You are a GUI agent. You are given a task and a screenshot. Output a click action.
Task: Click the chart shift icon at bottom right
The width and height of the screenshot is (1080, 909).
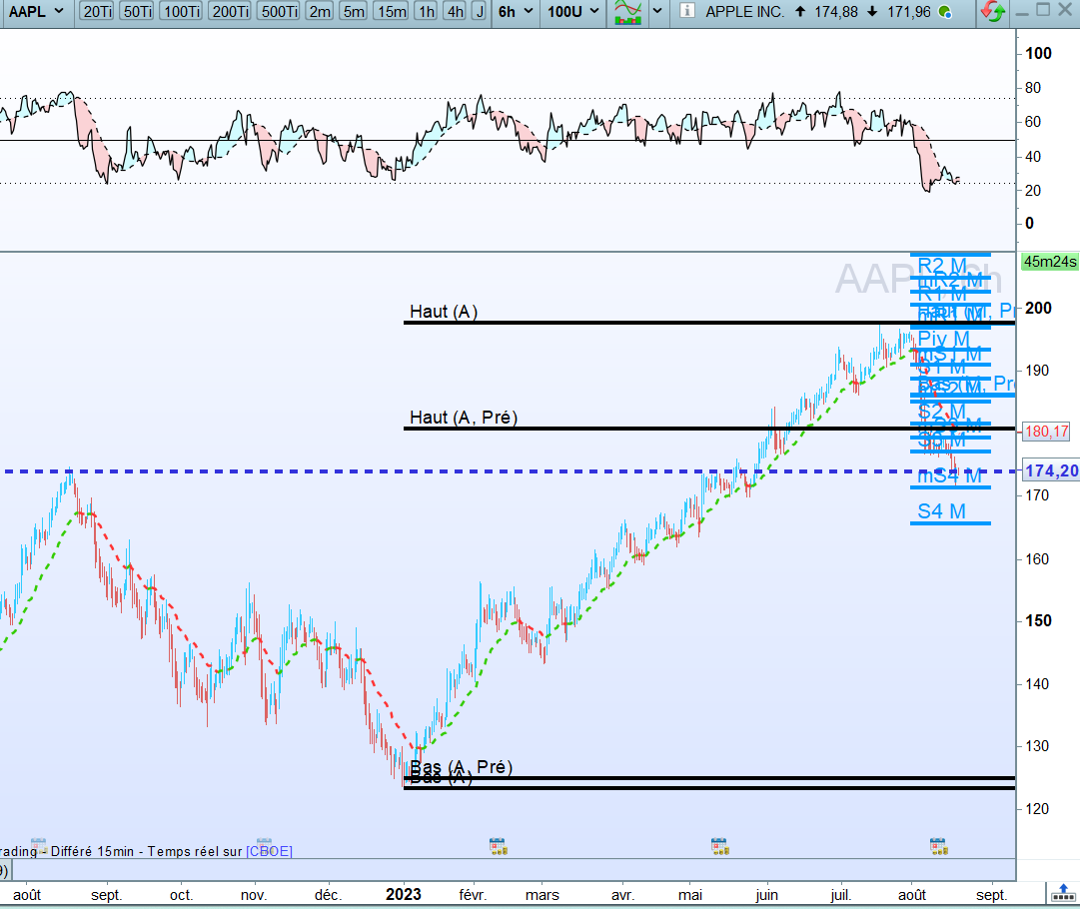[x=1063, y=893]
